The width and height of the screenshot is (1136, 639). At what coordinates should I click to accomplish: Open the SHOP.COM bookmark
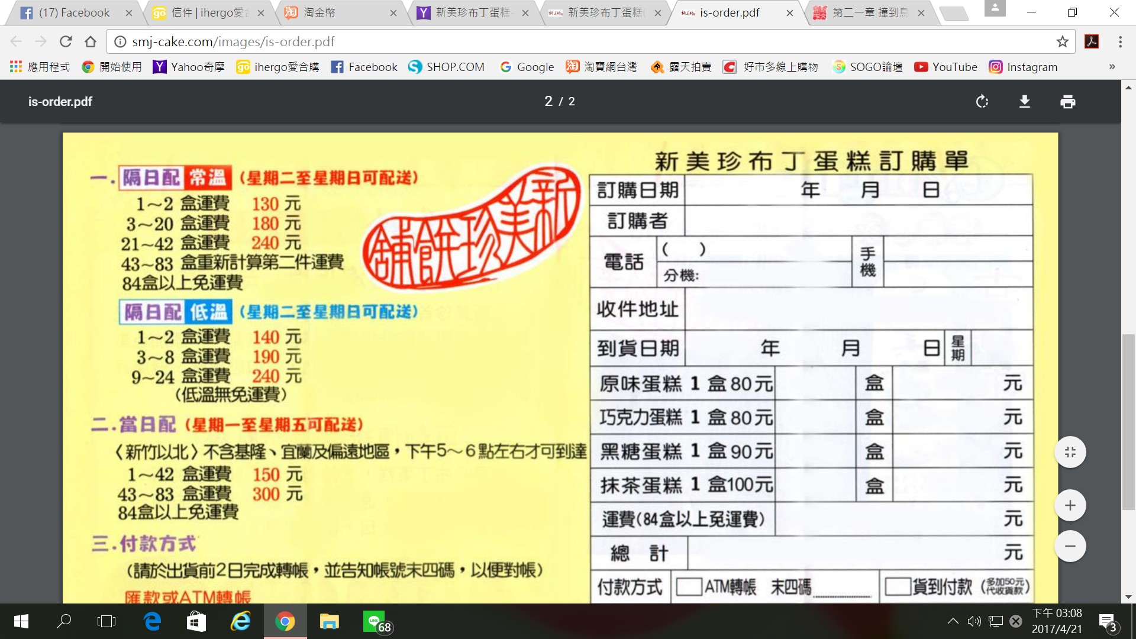point(447,67)
